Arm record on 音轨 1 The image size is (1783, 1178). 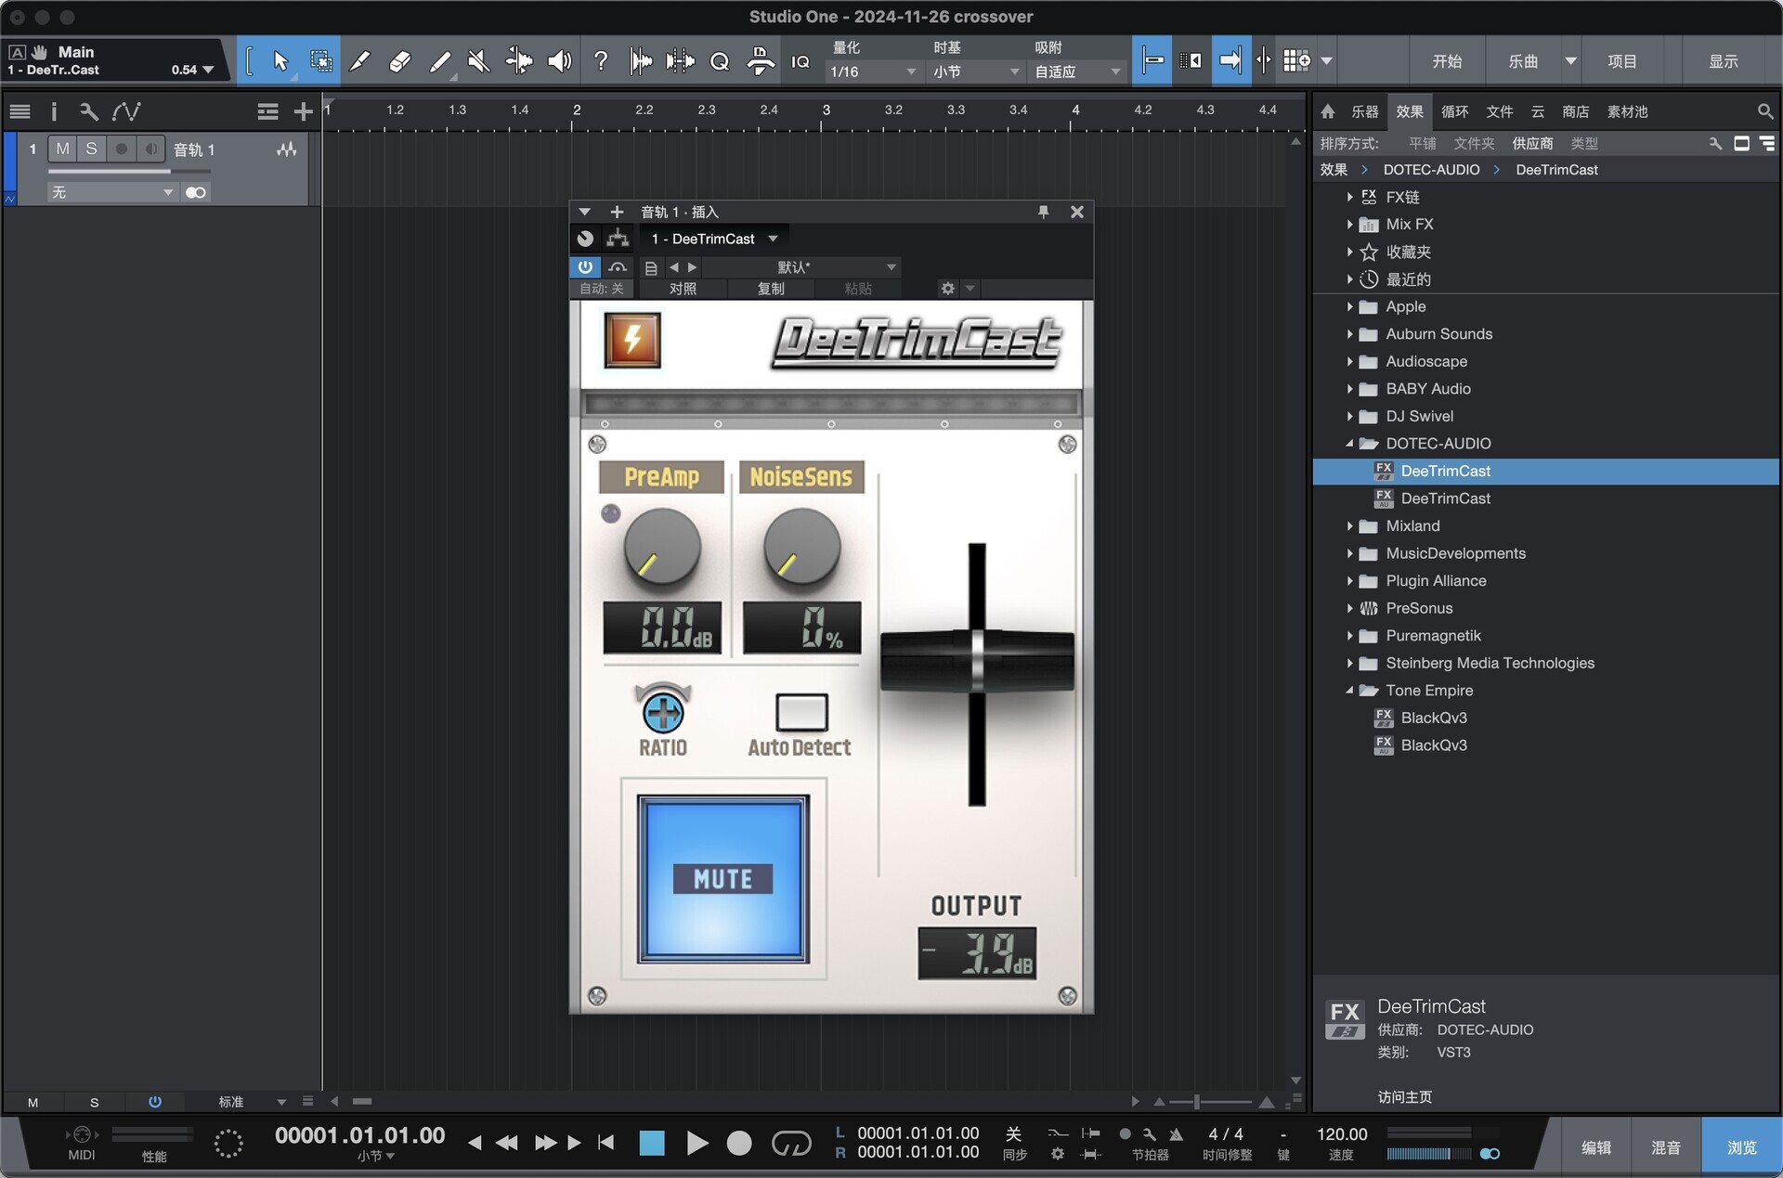[121, 149]
